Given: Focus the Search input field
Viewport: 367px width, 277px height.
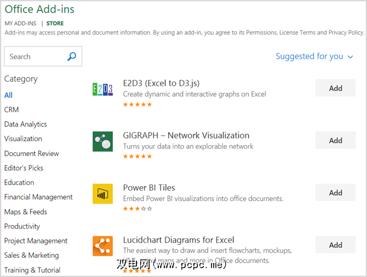Looking at the screenshot, I should coord(36,56).
